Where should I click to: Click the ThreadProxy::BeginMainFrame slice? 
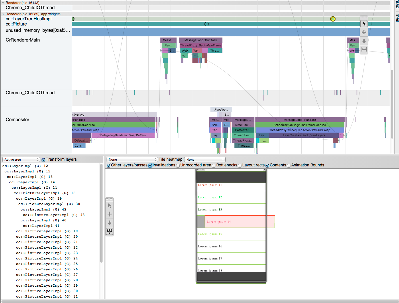[201, 45]
